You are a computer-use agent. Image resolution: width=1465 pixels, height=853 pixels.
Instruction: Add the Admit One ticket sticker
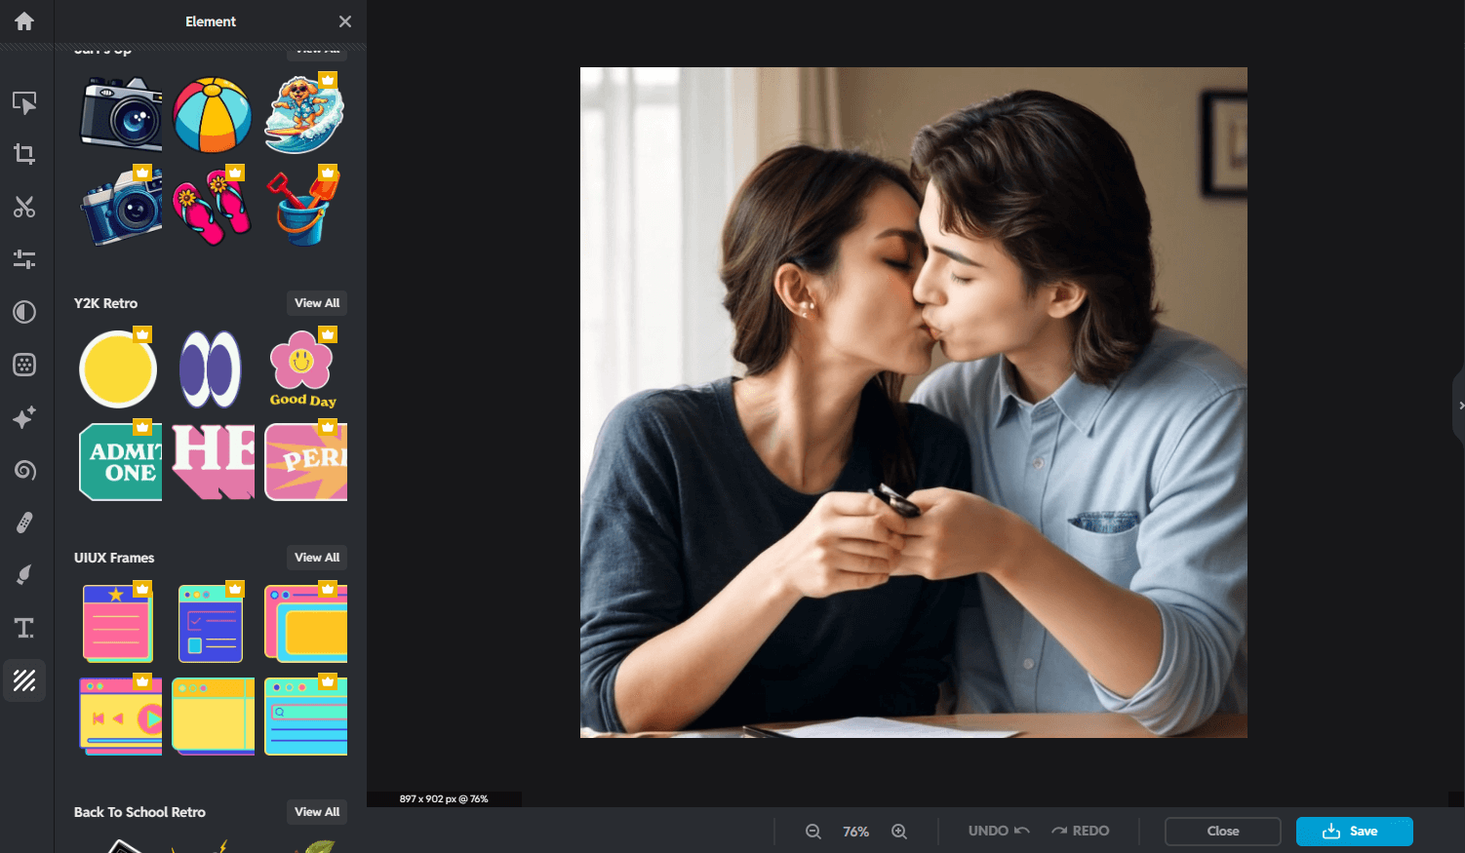[x=121, y=461]
